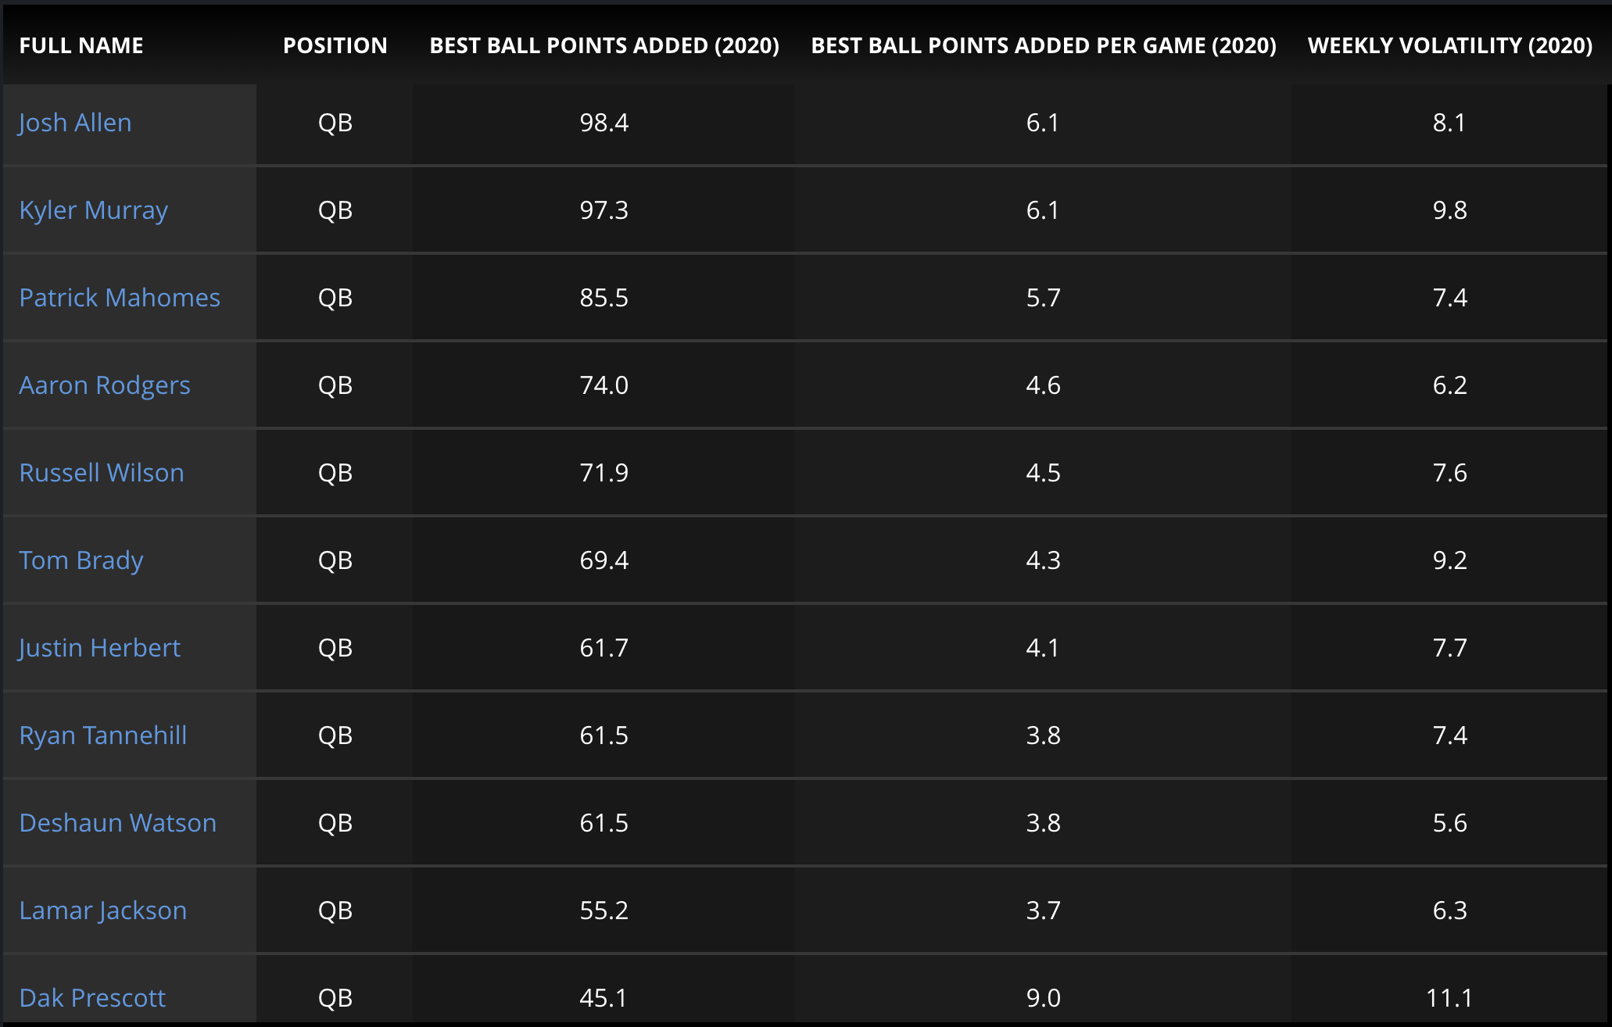Click Josh Allen's 98.4 points added cell
The width and height of the screenshot is (1612, 1027).
click(x=604, y=123)
